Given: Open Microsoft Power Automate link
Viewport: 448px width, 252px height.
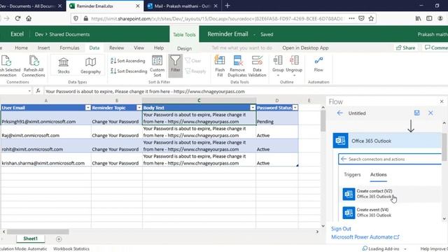Looking at the screenshot, I should (x=365, y=237).
